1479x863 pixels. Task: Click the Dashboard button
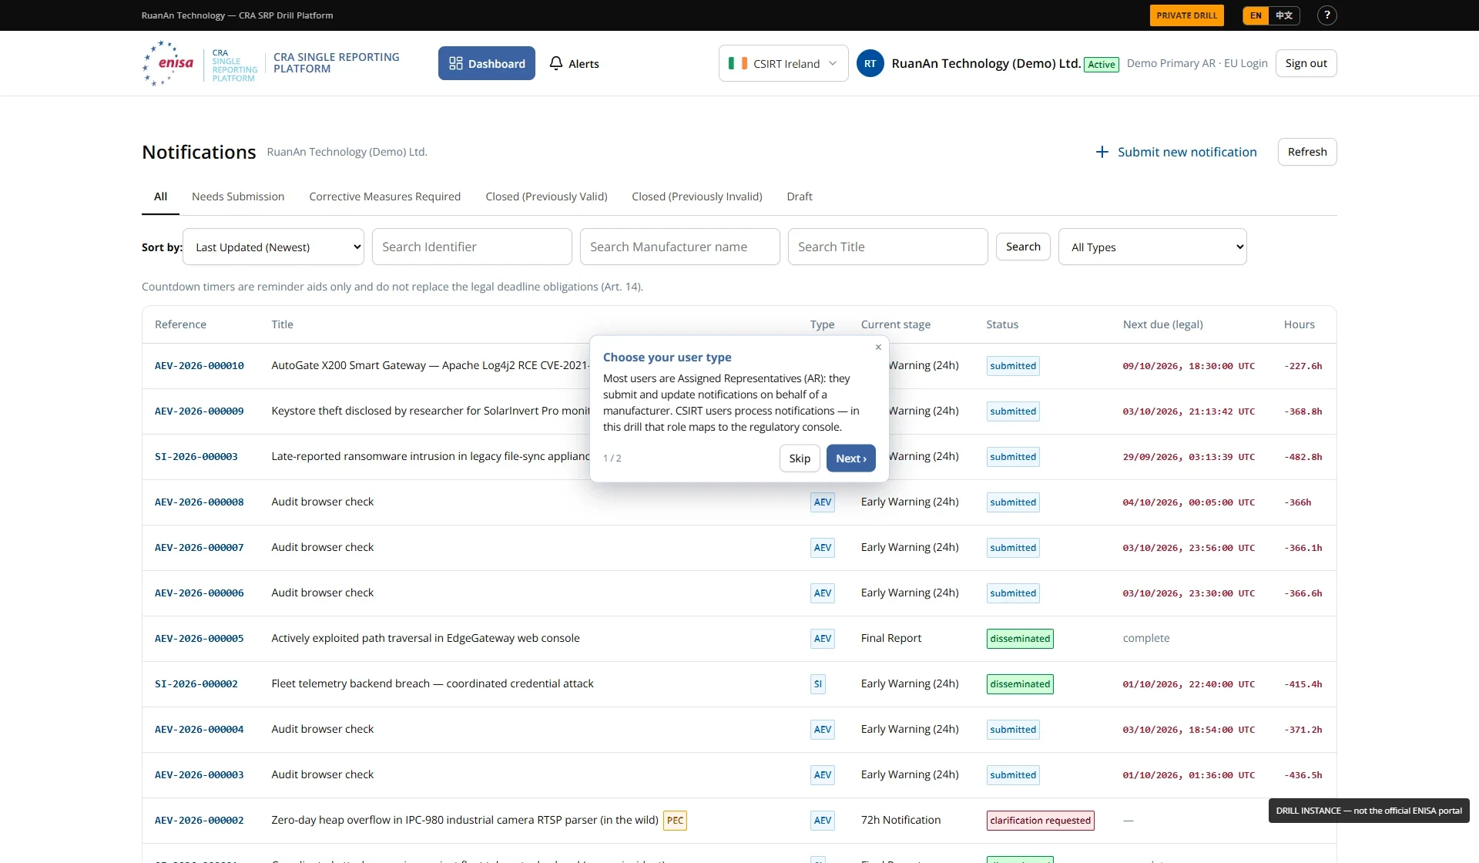[x=487, y=63]
